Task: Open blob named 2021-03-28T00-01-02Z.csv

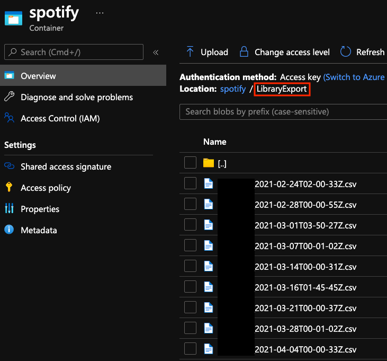Action: (x=305, y=329)
